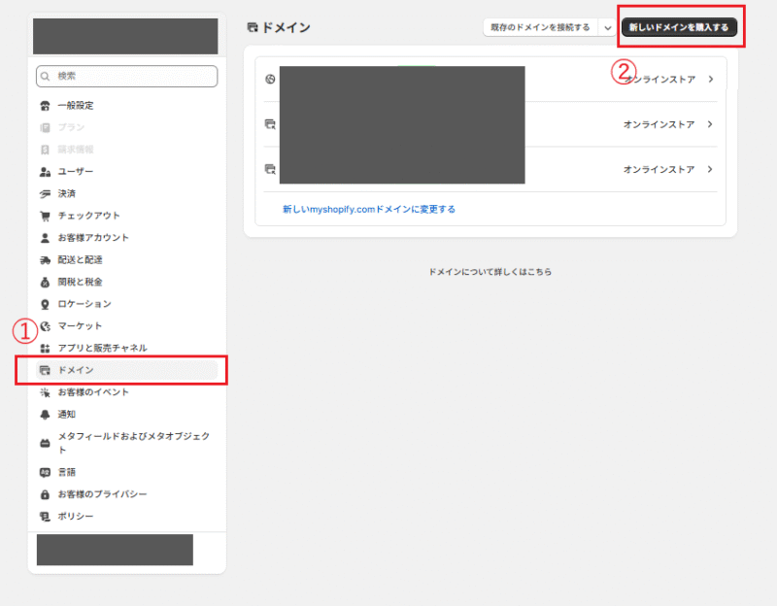
Task: Click the 配送と配達 delivery truck icon
Action: point(43,259)
